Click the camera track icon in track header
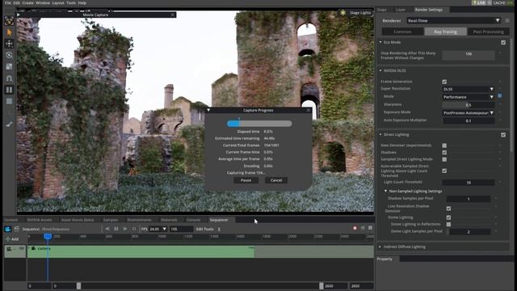 pos(9,249)
